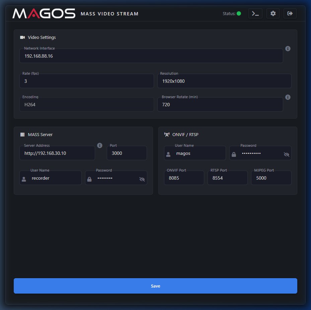Click the MASS Server Password field
This screenshot has width=311, height=310.
point(116,178)
